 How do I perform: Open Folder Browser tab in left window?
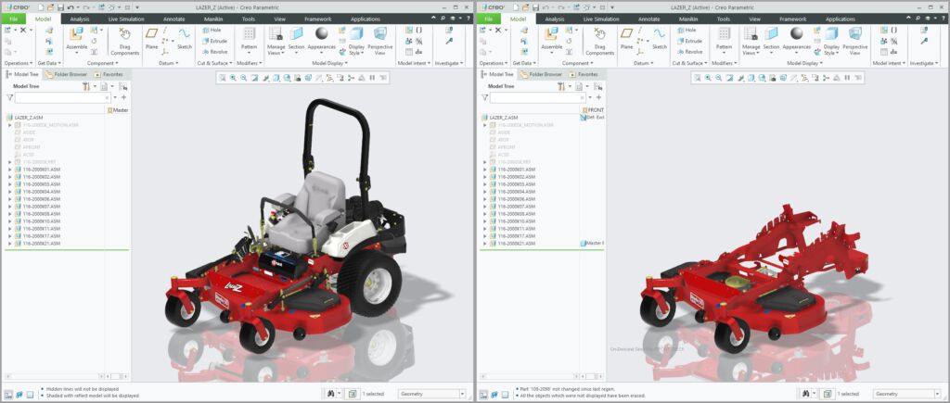(x=67, y=74)
